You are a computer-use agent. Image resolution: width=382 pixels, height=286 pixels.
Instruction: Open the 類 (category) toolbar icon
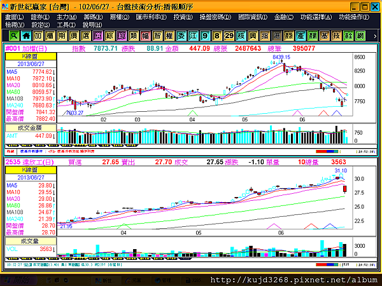(x=134, y=36)
